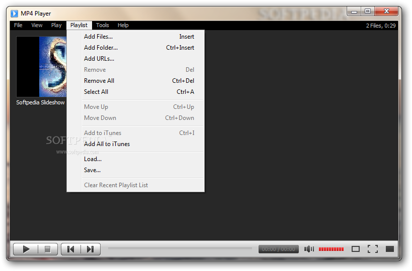
Task: Click the playback seek bar
Action: (180, 248)
